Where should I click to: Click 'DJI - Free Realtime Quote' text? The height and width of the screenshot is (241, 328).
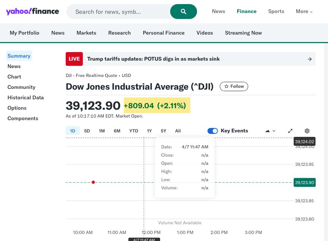(91, 75)
